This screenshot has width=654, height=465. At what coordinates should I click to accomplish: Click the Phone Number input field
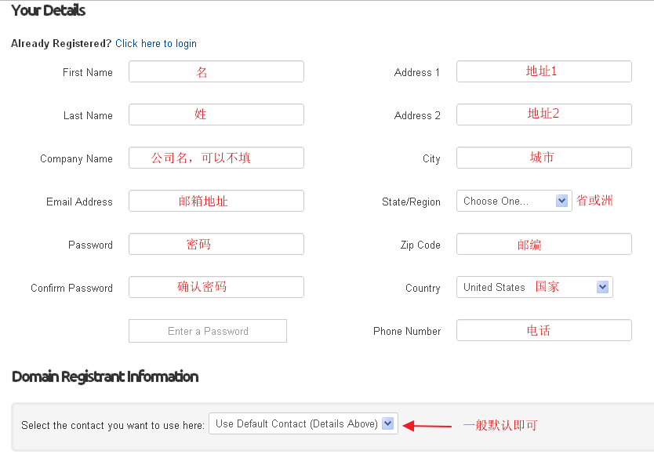pos(543,330)
